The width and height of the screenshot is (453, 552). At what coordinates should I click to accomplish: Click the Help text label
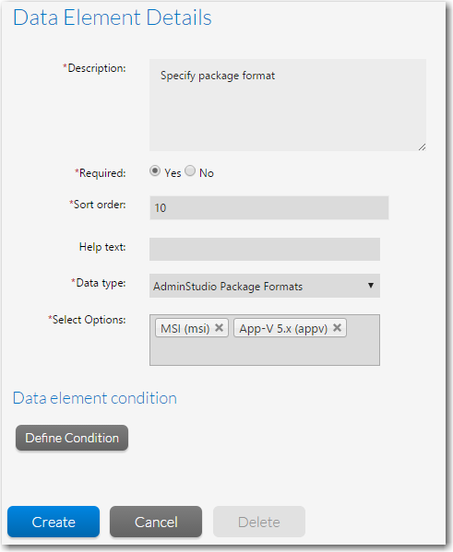[102, 247]
